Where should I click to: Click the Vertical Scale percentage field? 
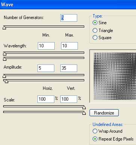pyautogui.click(x=69, y=99)
